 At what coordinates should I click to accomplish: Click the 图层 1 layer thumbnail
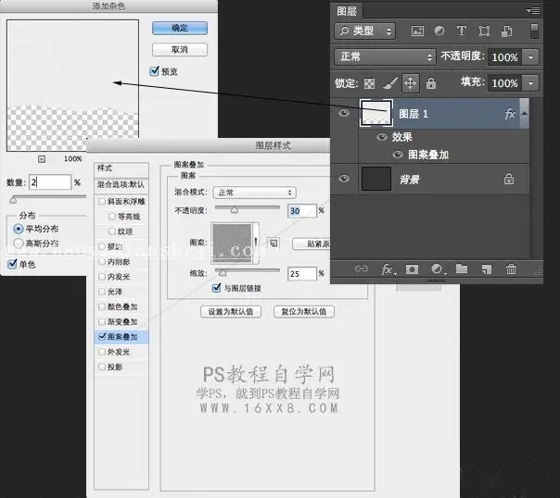click(376, 113)
